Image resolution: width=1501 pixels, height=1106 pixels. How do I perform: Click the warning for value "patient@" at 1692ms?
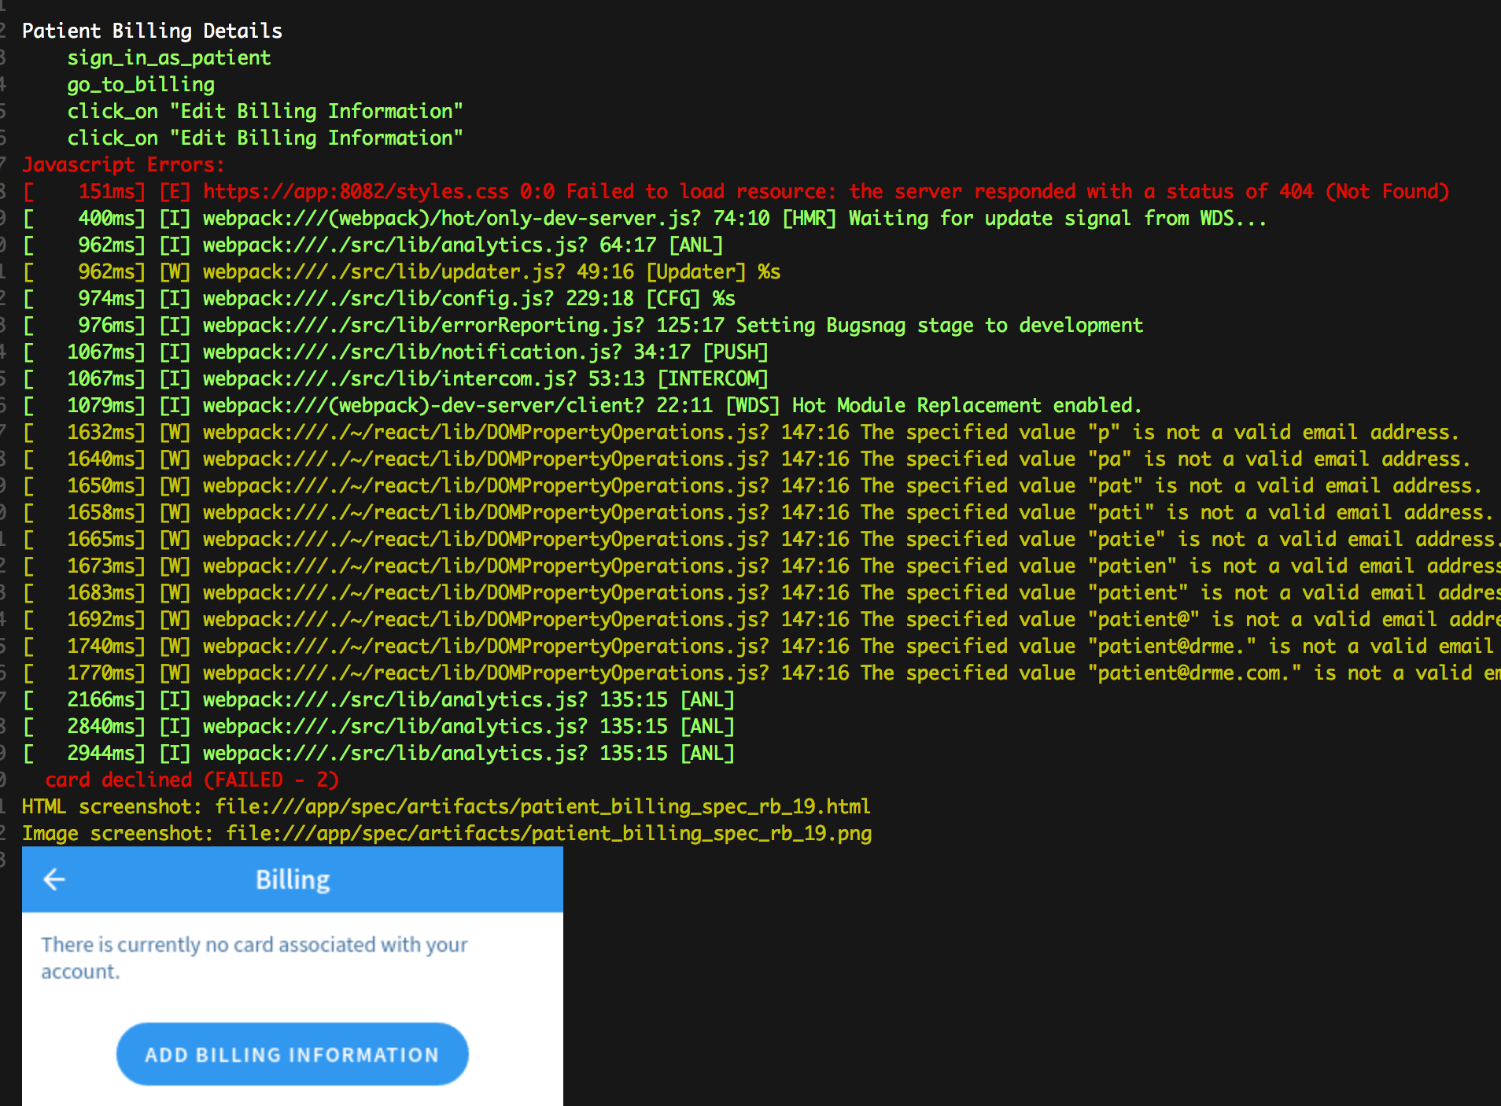pos(762,619)
